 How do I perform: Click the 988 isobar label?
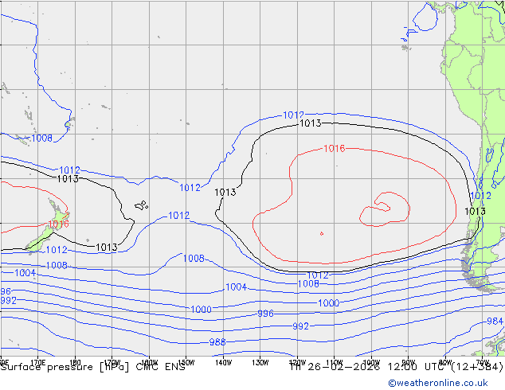coord(217,342)
